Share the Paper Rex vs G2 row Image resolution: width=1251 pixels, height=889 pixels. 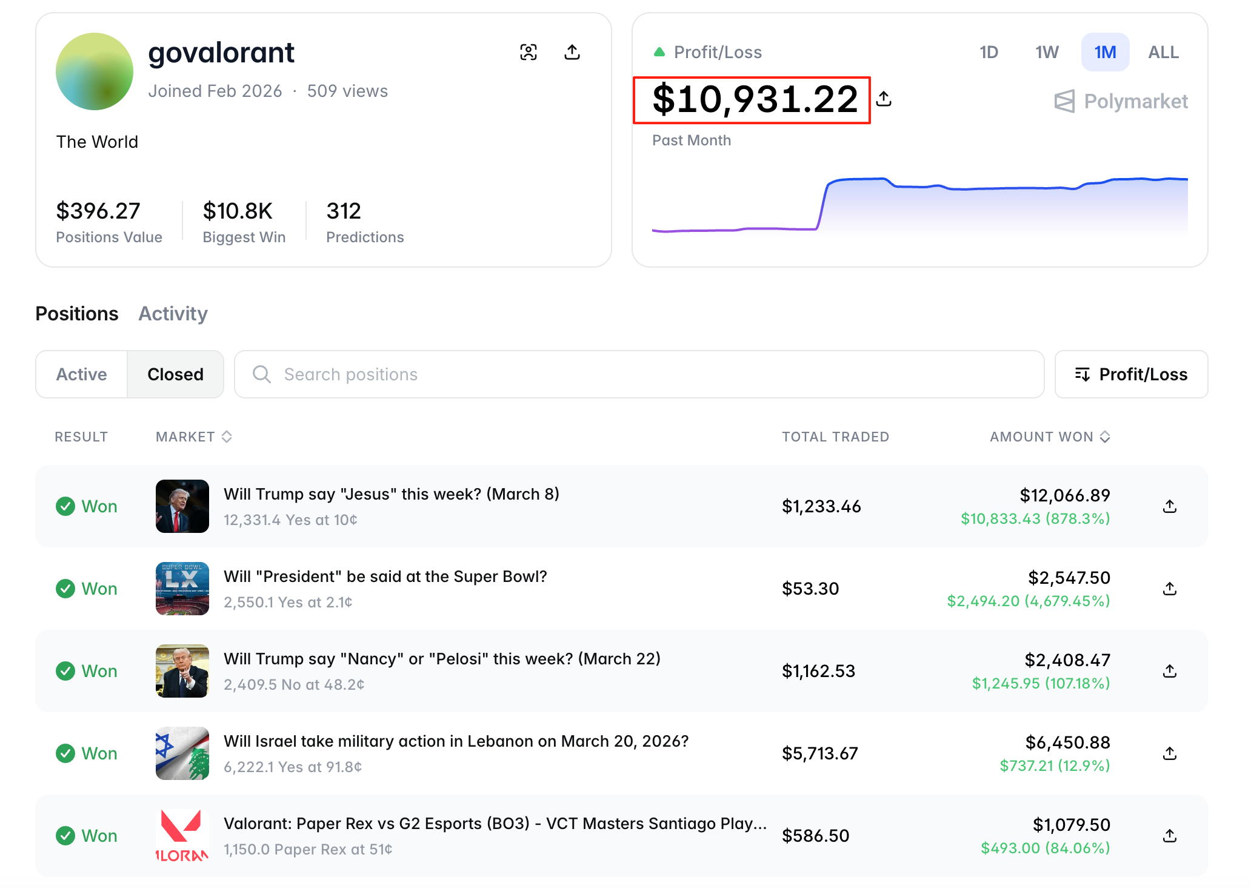click(1169, 836)
